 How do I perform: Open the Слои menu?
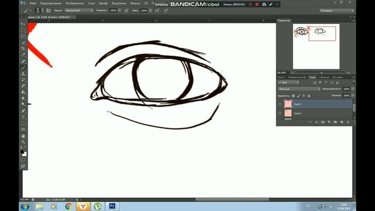pyautogui.click(x=91, y=4)
